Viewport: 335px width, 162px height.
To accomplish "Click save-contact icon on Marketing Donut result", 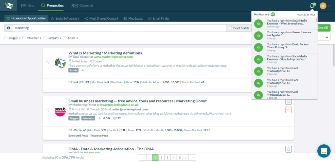I will coord(289,102).
